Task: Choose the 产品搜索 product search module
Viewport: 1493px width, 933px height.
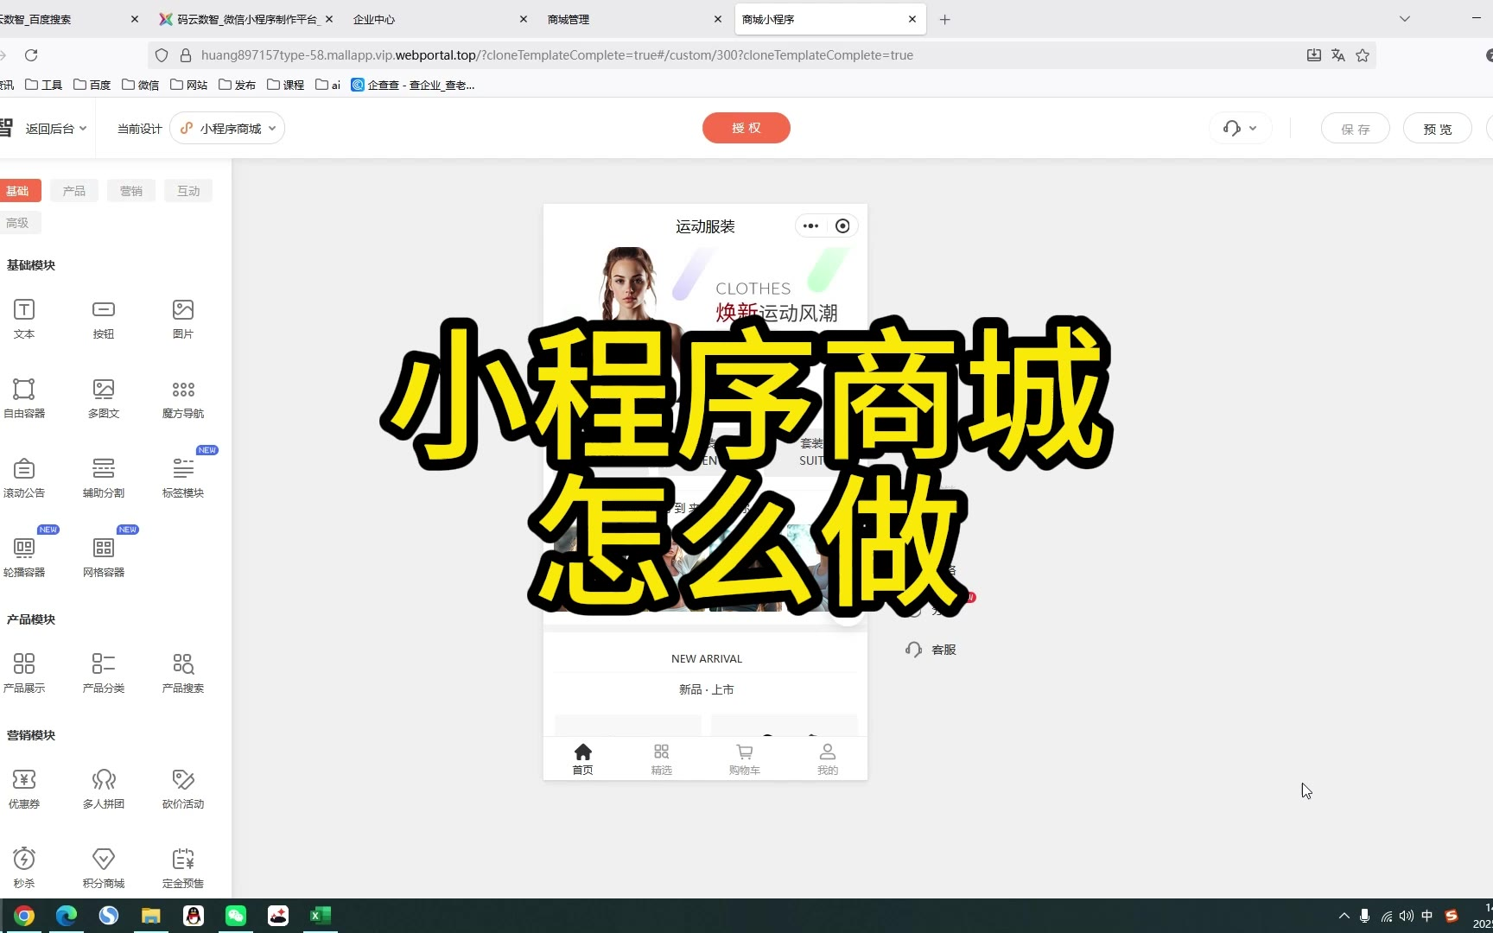Action: point(183,672)
